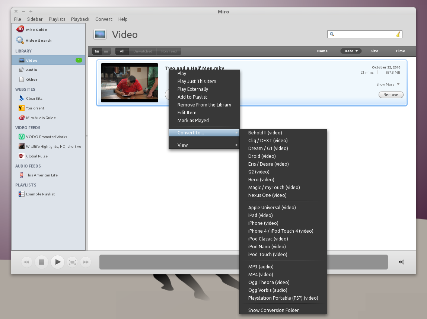Choose Play Just This Item

(204, 81)
